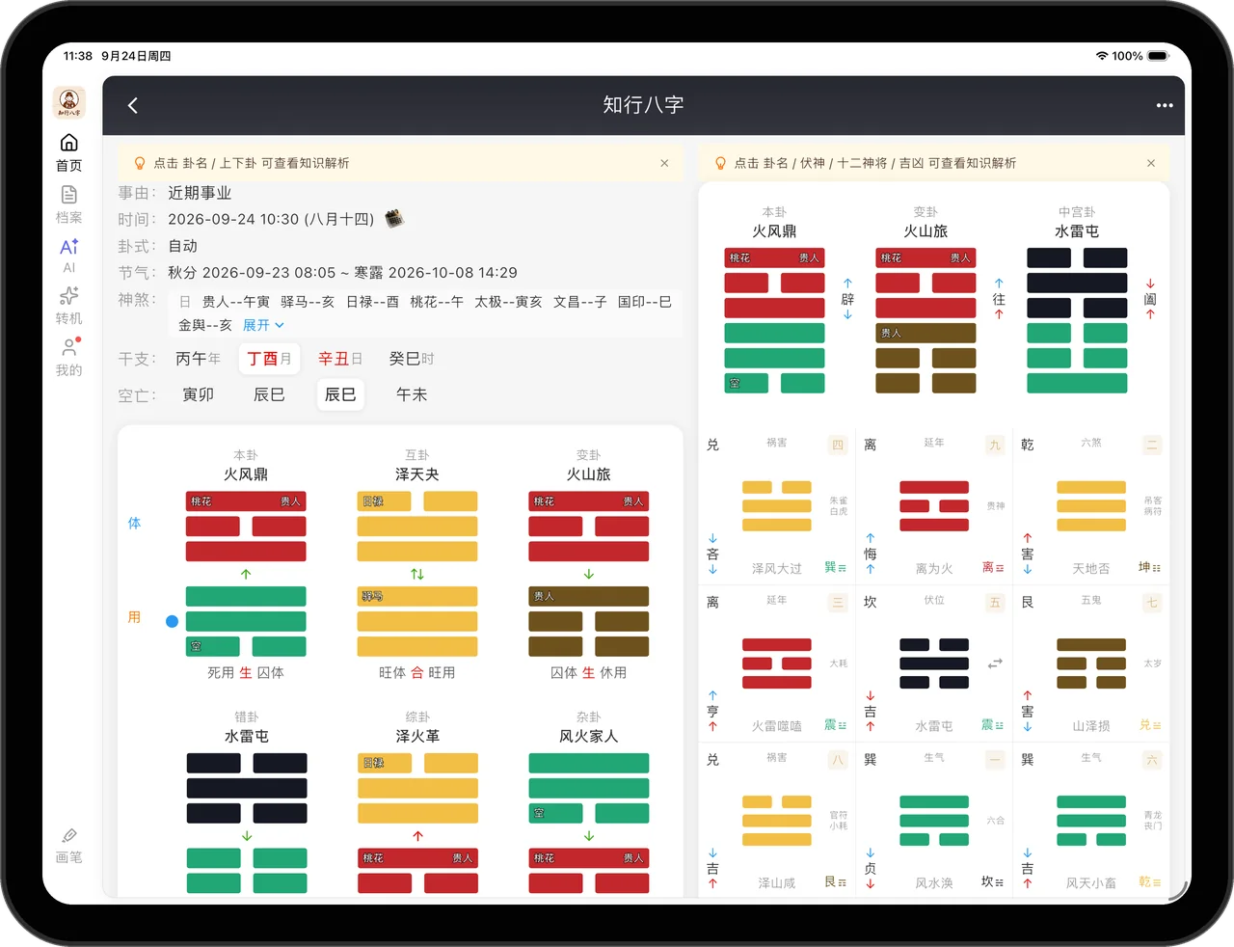Select highlighted 辰巳 day void chip
Screen dimensions: 1234x947
(x=340, y=394)
